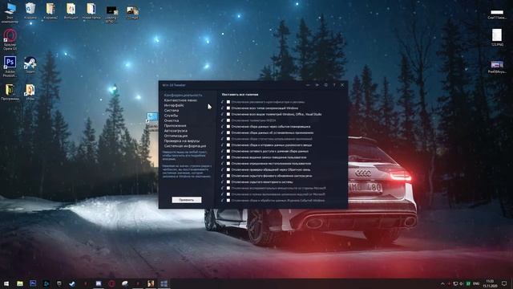Open the Очистка section
The image size is (513, 289).
tap(171, 120)
